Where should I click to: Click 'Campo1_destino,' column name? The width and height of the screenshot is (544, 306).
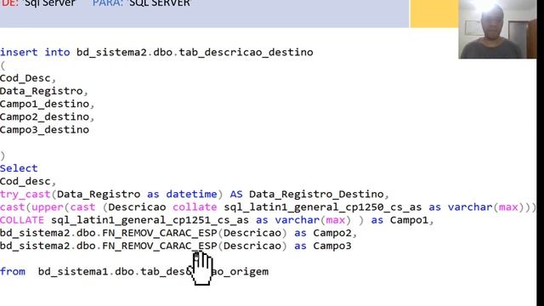click(x=48, y=104)
